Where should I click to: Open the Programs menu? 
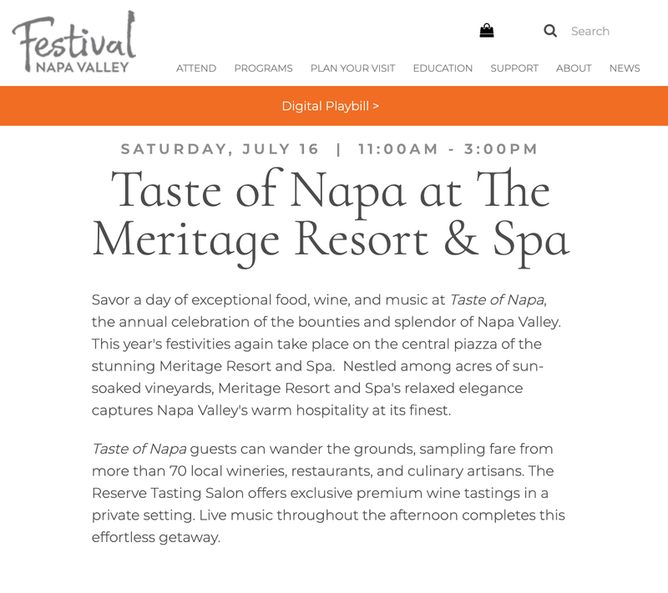pos(263,68)
